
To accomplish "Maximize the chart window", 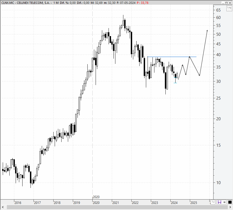I will 226,3.
